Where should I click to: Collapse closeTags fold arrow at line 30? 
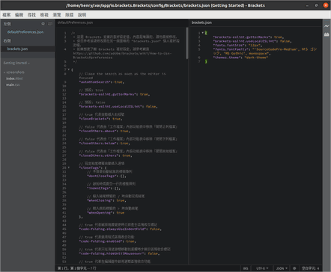coord(69,167)
